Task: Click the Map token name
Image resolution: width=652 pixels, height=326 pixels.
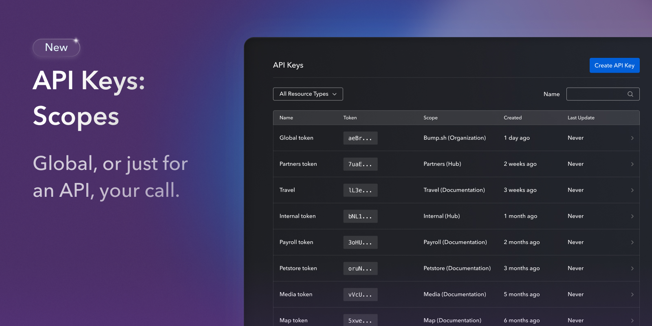Action: point(293,320)
